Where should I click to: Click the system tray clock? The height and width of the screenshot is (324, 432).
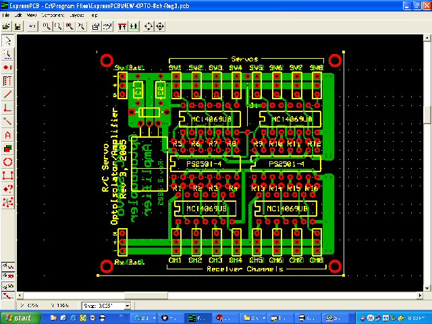(x=417, y=318)
